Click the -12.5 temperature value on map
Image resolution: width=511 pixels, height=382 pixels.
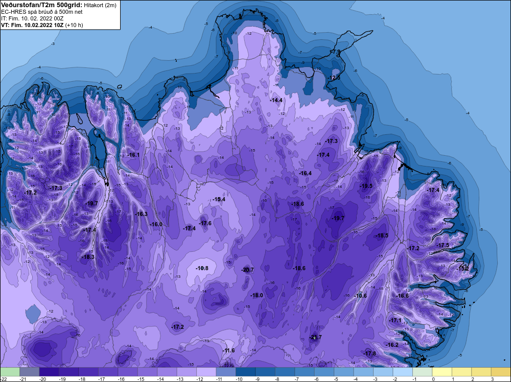(x=334, y=78)
